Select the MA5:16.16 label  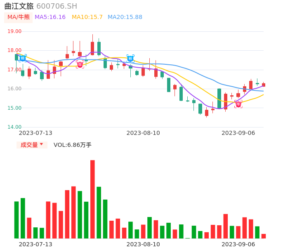(50, 17)
